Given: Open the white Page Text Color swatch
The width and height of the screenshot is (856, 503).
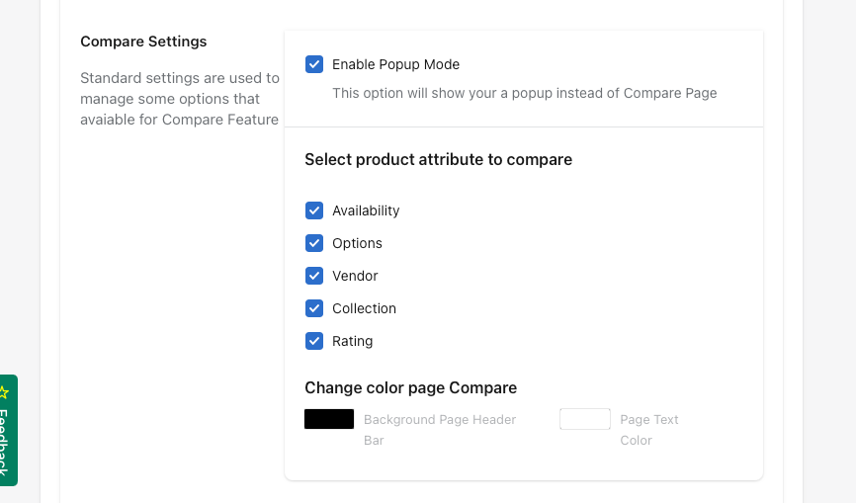Looking at the screenshot, I should [x=585, y=419].
